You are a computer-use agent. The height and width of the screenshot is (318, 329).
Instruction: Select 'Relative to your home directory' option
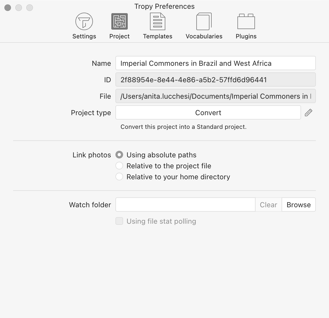pyautogui.click(x=119, y=177)
